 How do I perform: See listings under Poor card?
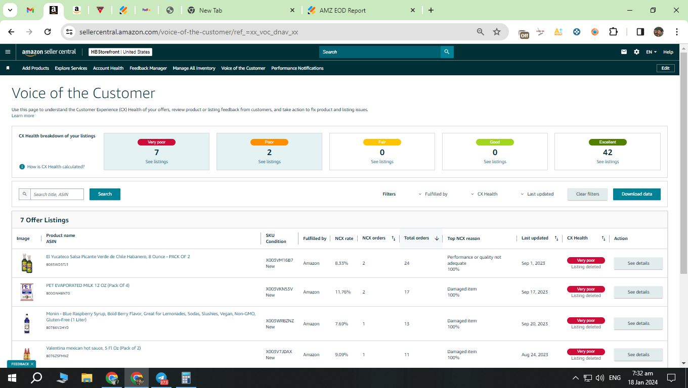[x=269, y=162]
